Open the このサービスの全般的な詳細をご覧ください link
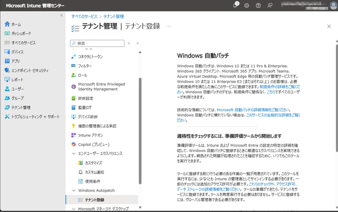The width and height of the screenshot is (338, 212). click(274, 115)
